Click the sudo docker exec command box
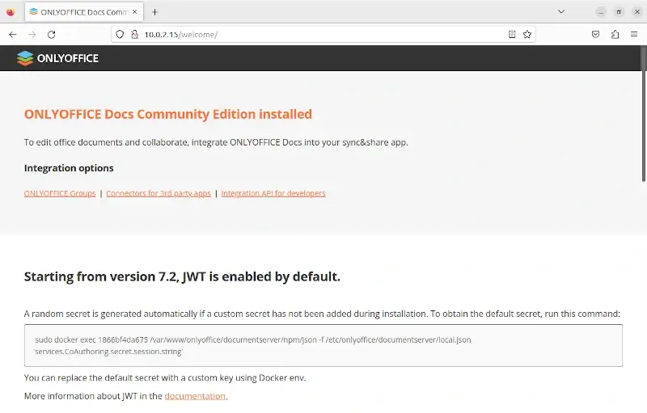Viewport: 647px width, 413px height. click(x=323, y=345)
